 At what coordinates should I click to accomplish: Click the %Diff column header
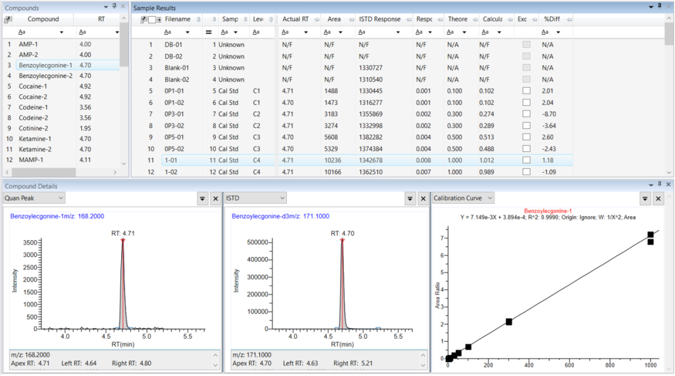coord(551,19)
